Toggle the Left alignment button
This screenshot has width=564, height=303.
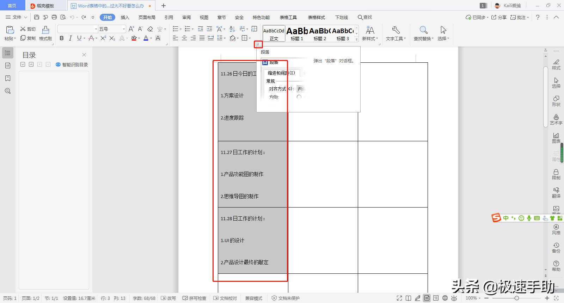pos(176,38)
